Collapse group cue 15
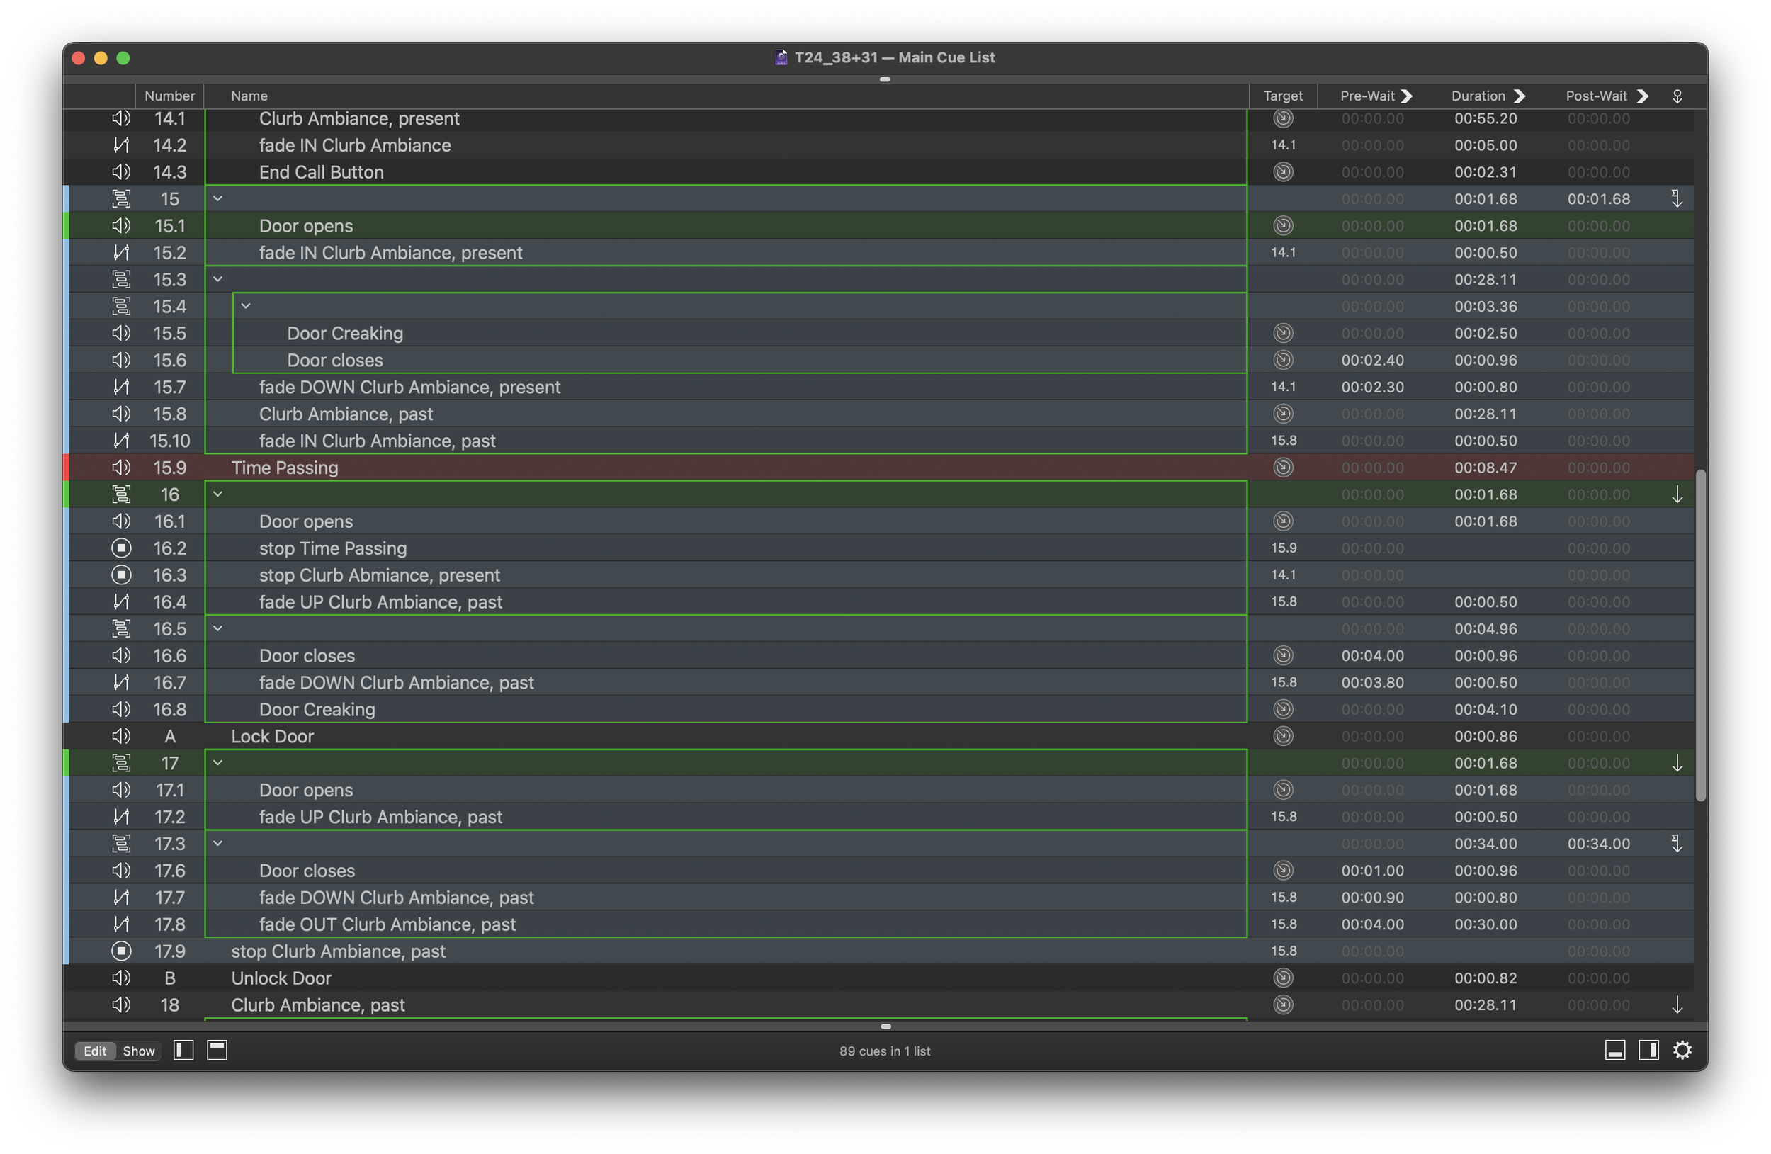This screenshot has width=1771, height=1154. click(x=218, y=198)
